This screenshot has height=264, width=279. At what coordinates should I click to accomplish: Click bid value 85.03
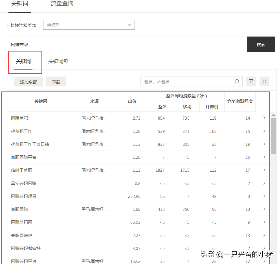tap(135, 222)
